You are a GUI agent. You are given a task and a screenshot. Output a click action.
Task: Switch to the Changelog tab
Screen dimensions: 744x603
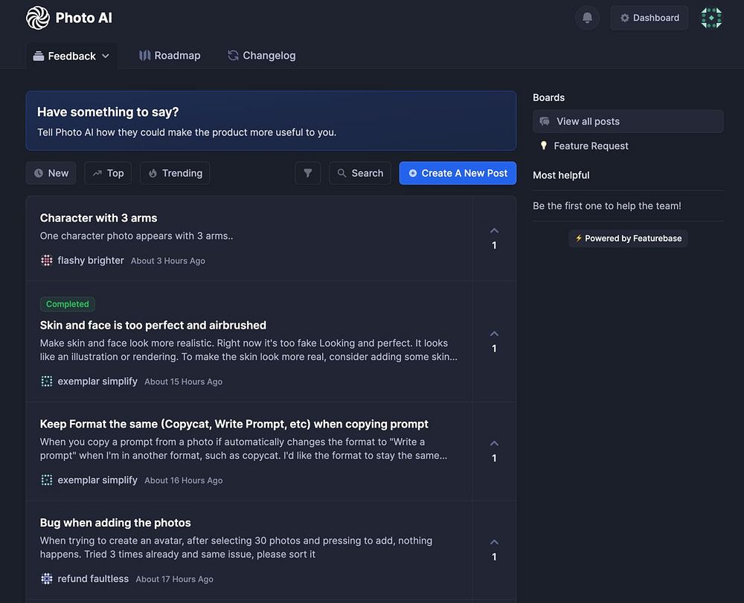tap(261, 56)
